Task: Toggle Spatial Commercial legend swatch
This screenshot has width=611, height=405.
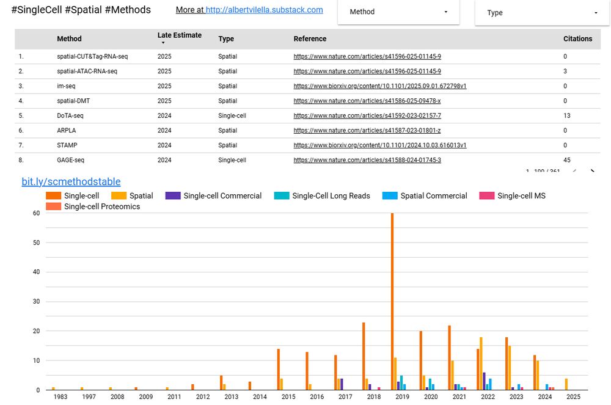Action: coord(390,195)
